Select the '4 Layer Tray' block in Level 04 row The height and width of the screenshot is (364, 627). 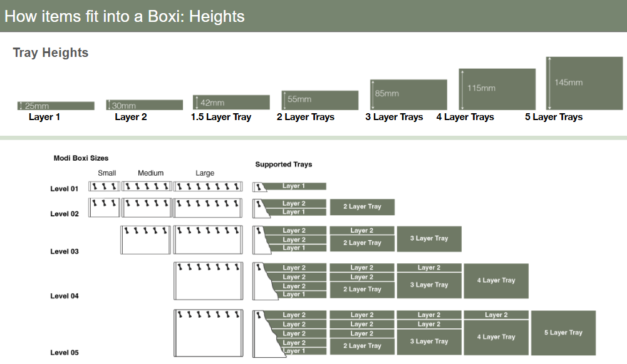496,281
